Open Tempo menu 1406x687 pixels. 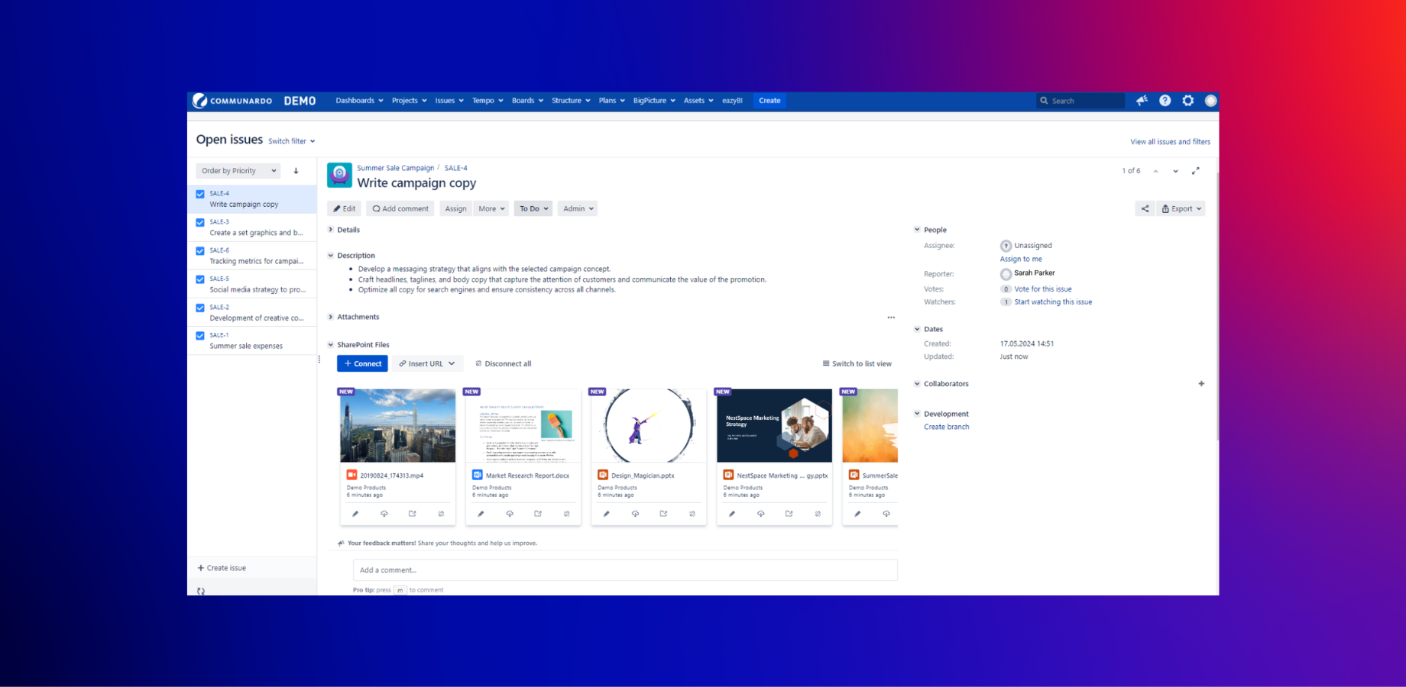(488, 101)
